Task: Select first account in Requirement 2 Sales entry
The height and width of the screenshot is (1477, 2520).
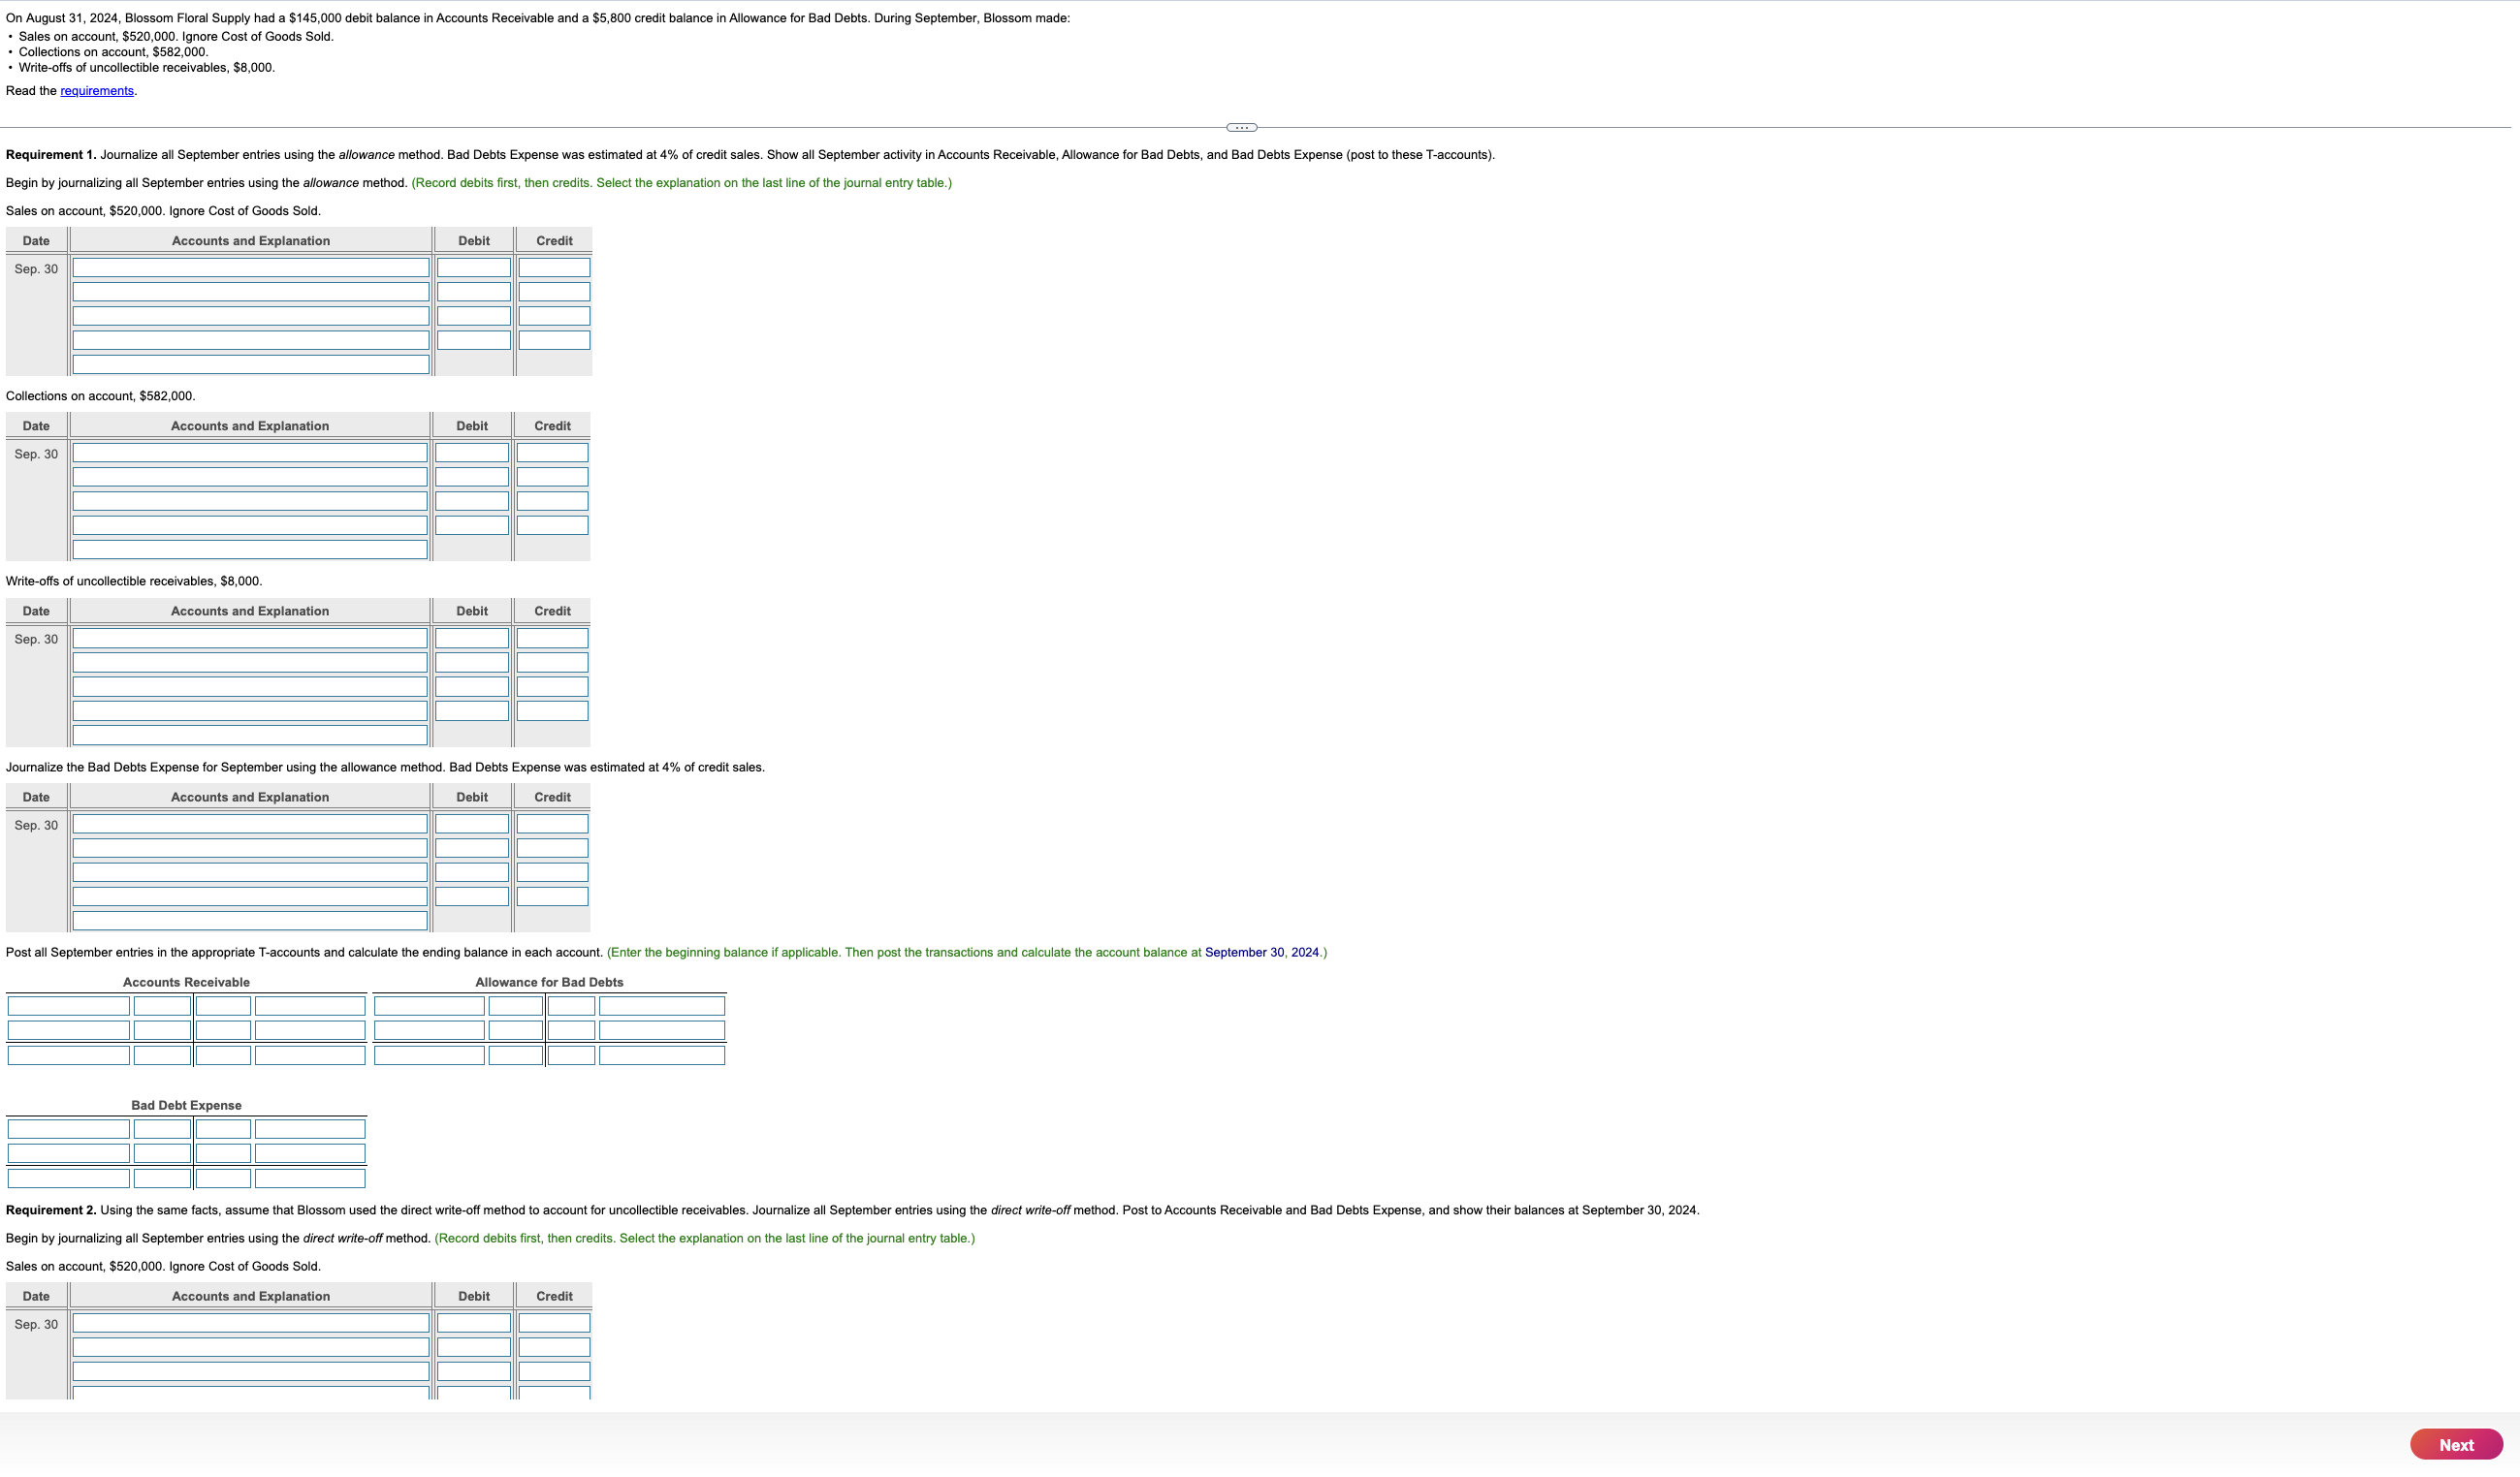Action: pos(250,1322)
